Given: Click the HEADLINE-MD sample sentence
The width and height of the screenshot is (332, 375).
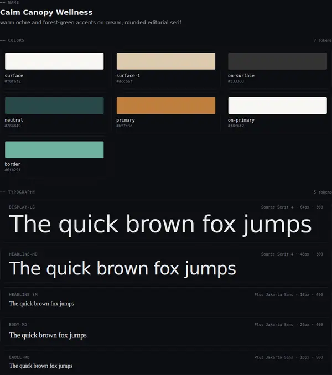Looking at the screenshot, I should point(122,269).
